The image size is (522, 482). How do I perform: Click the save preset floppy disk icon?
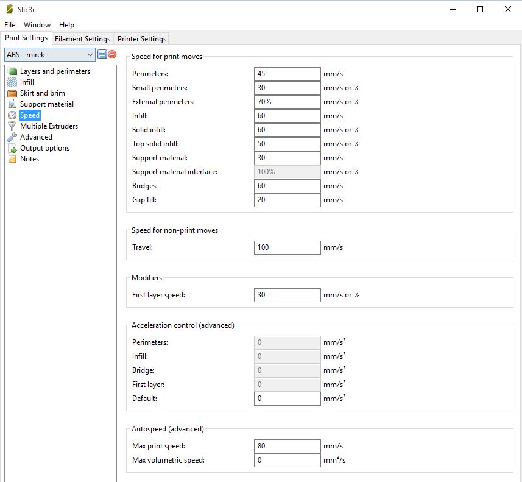pos(102,55)
